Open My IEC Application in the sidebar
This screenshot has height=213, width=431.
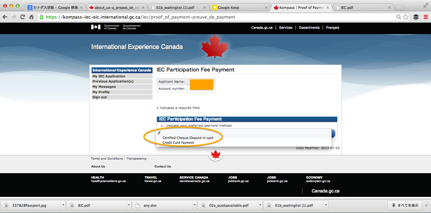coord(109,76)
